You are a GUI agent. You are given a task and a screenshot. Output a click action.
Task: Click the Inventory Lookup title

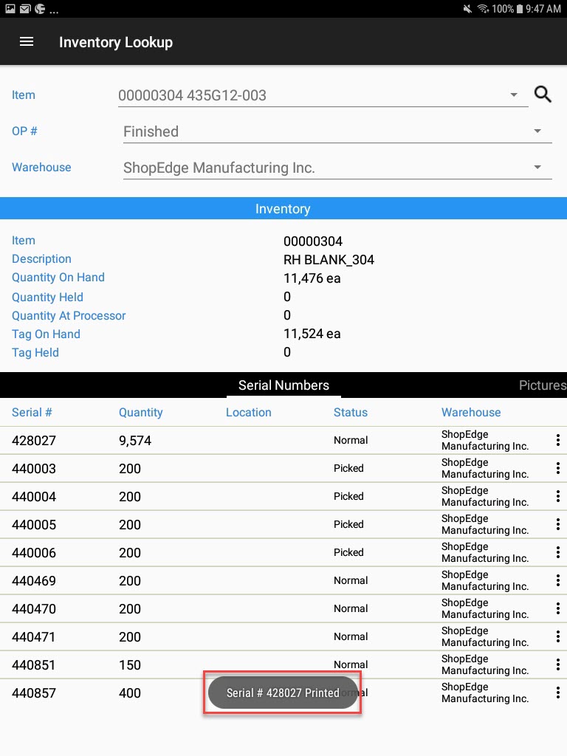pyautogui.click(x=116, y=42)
